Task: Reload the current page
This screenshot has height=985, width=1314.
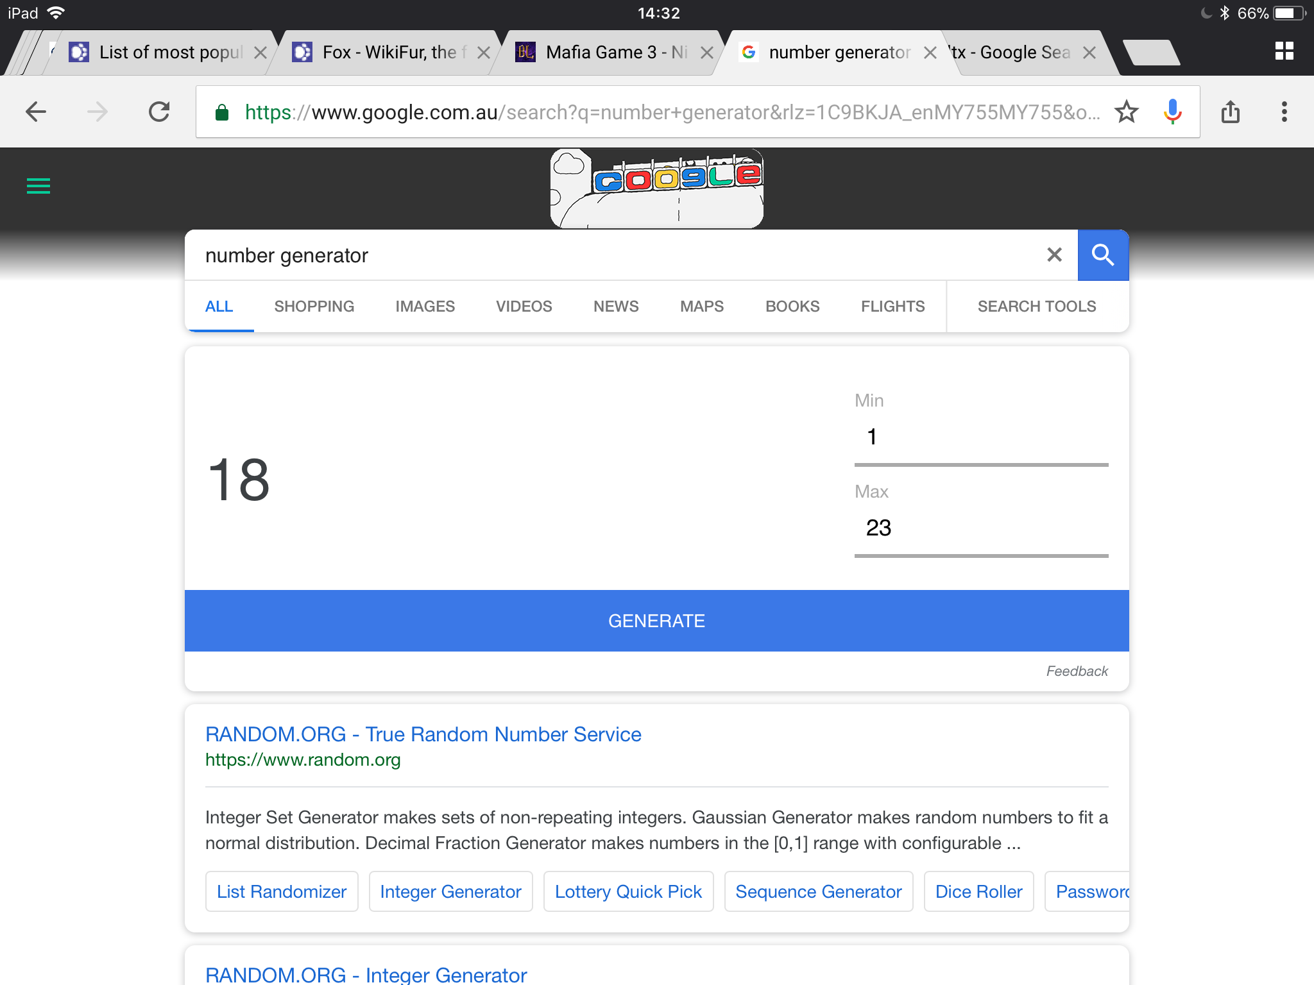Action: pyautogui.click(x=159, y=112)
